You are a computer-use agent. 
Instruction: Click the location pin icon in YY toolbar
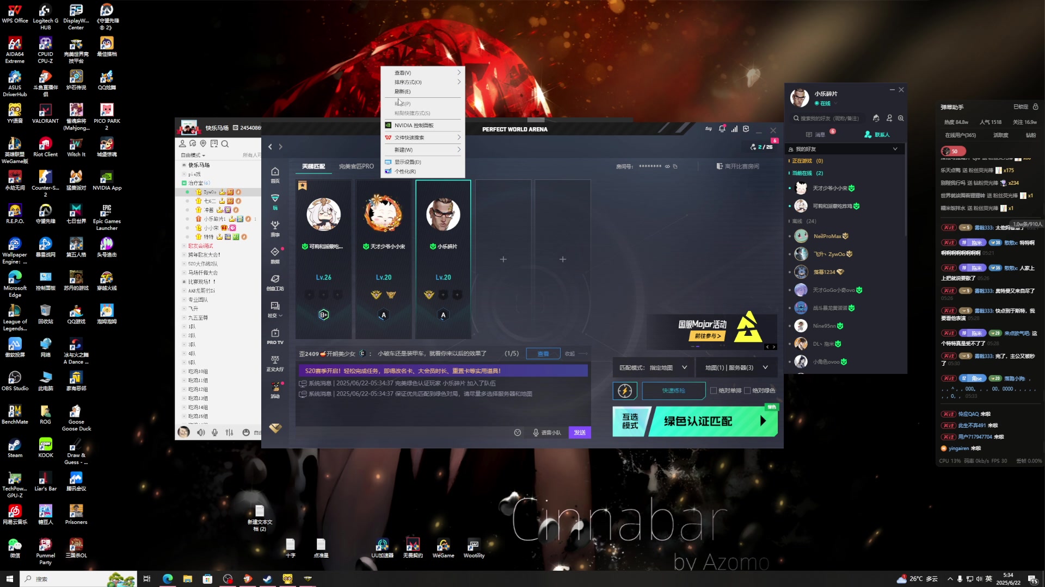click(203, 144)
